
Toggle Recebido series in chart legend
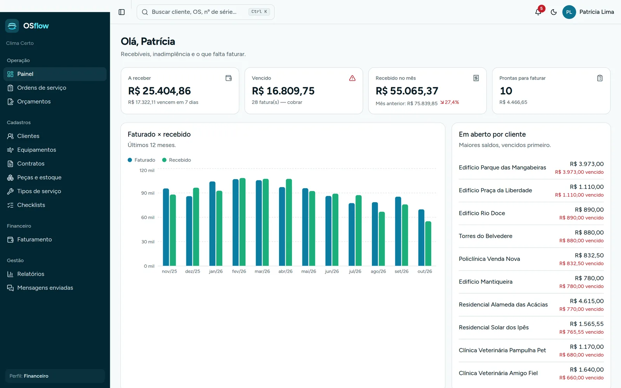(x=176, y=160)
